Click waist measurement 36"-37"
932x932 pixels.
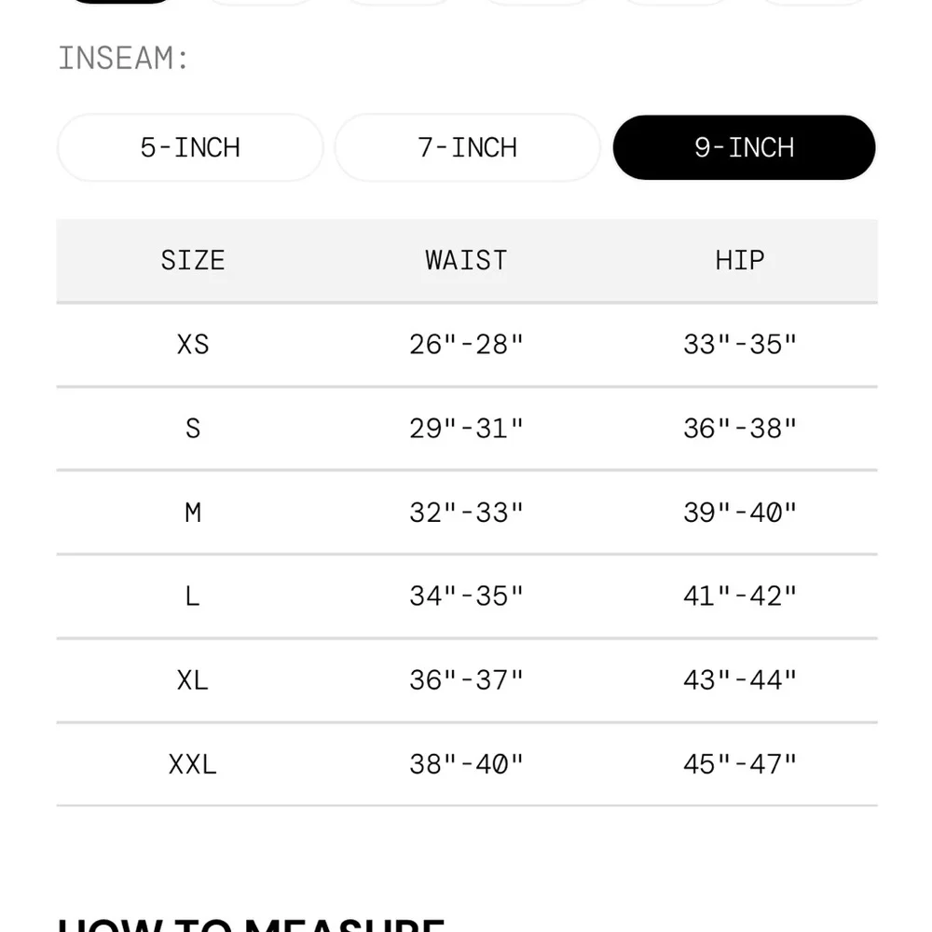click(467, 680)
